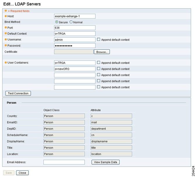
Task: Click the required-field star icon beside Default Context
Action: (6, 33)
